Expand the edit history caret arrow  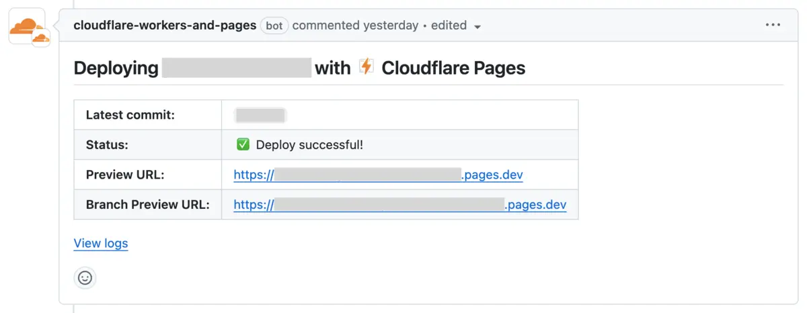477,27
